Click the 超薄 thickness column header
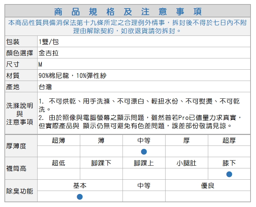Viewport: 256px width, 207px height. coord(58,140)
